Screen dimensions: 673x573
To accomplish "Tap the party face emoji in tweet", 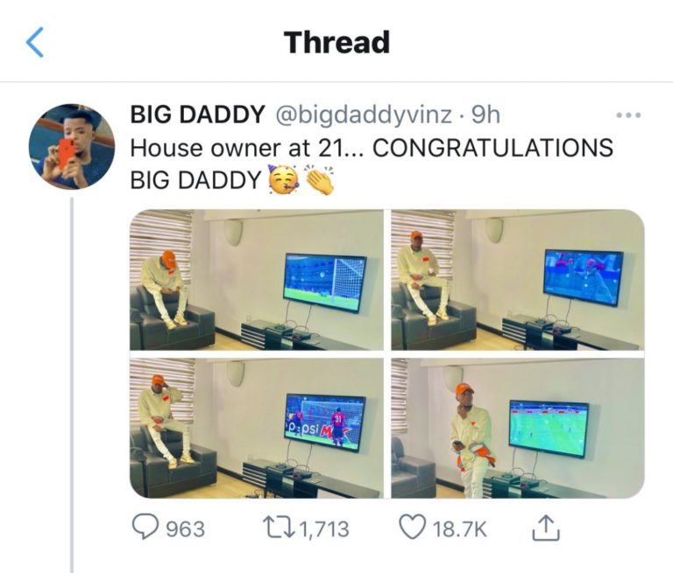I will pos(283,179).
